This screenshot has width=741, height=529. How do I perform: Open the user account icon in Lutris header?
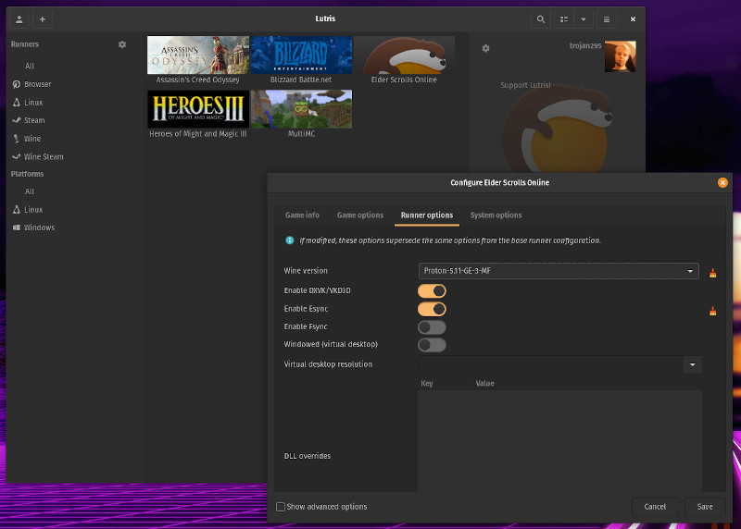pyautogui.click(x=19, y=19)
